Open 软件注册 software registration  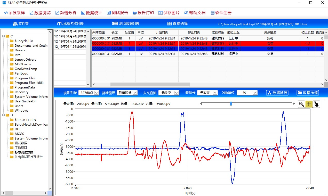tap(221, 13)
